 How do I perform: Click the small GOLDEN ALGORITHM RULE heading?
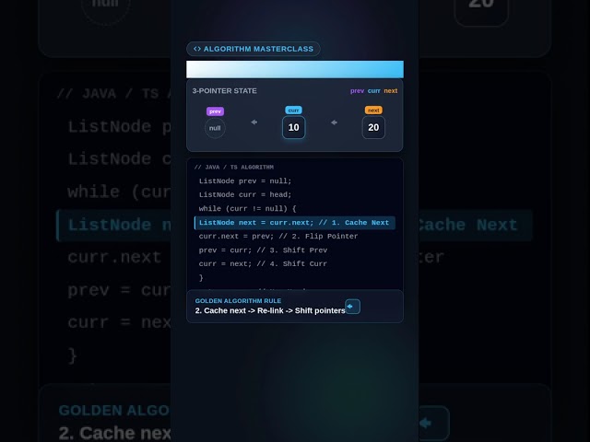pos(238,301)
